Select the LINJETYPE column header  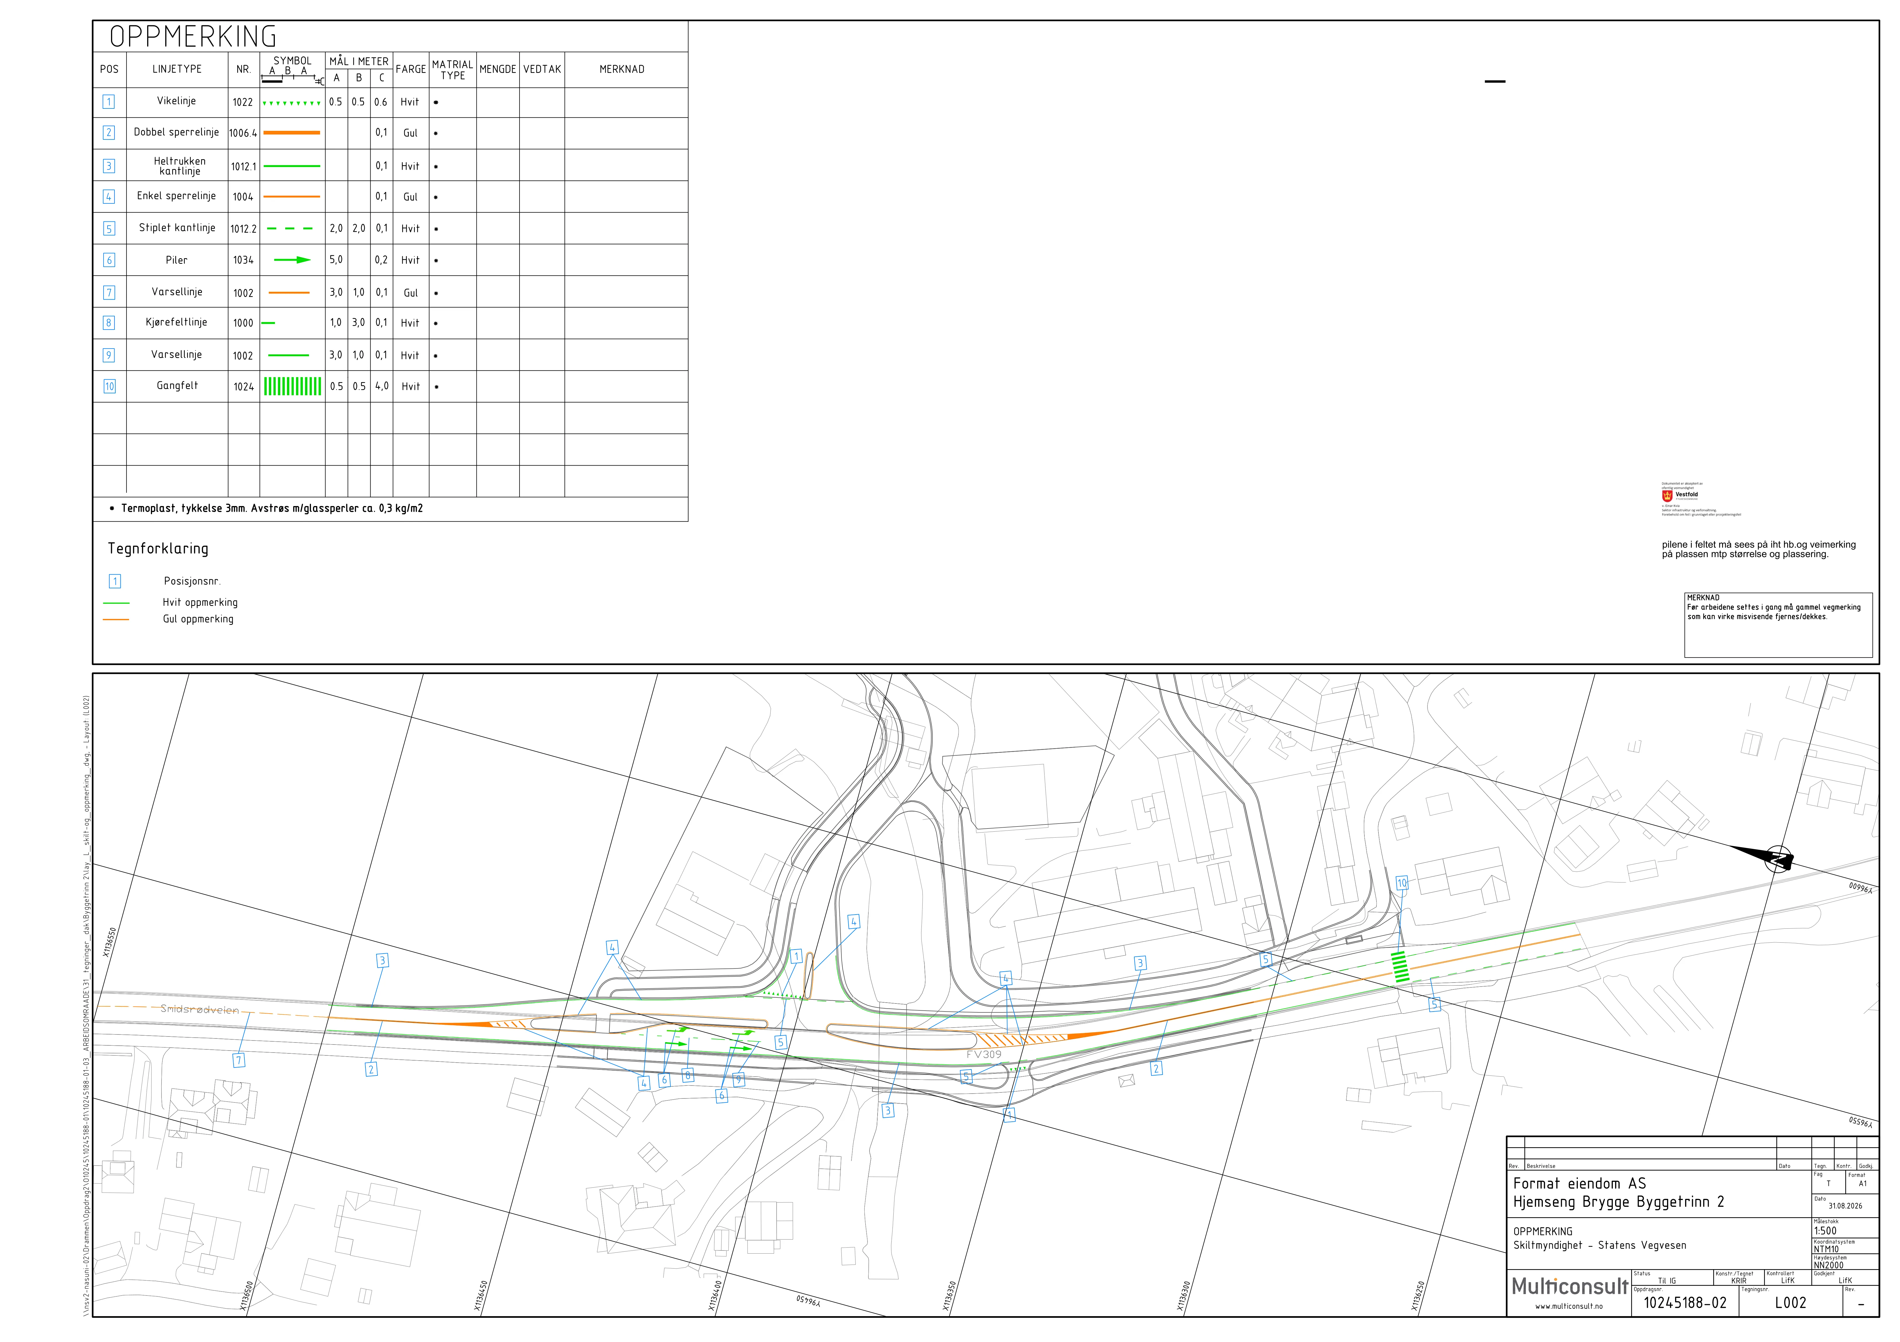point(177,69)
